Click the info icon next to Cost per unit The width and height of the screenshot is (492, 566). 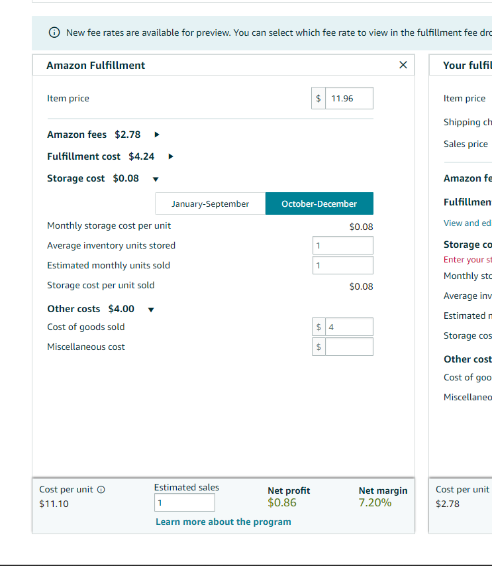tap(101, 490)
